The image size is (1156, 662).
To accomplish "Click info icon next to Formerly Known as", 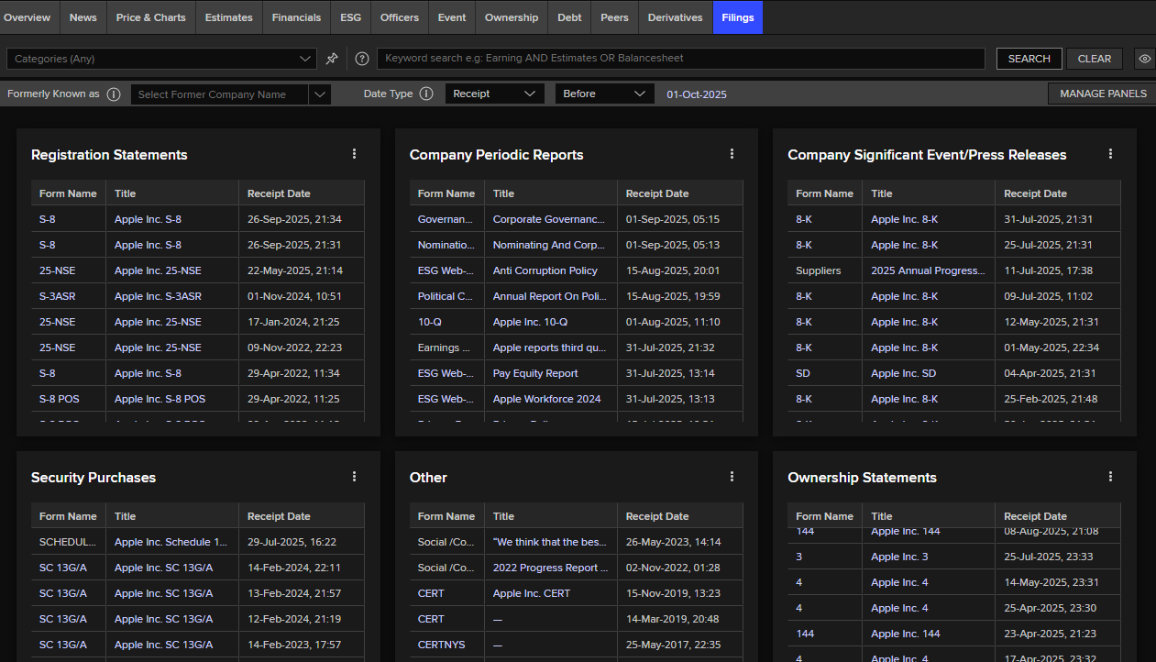I will (114, 94).
